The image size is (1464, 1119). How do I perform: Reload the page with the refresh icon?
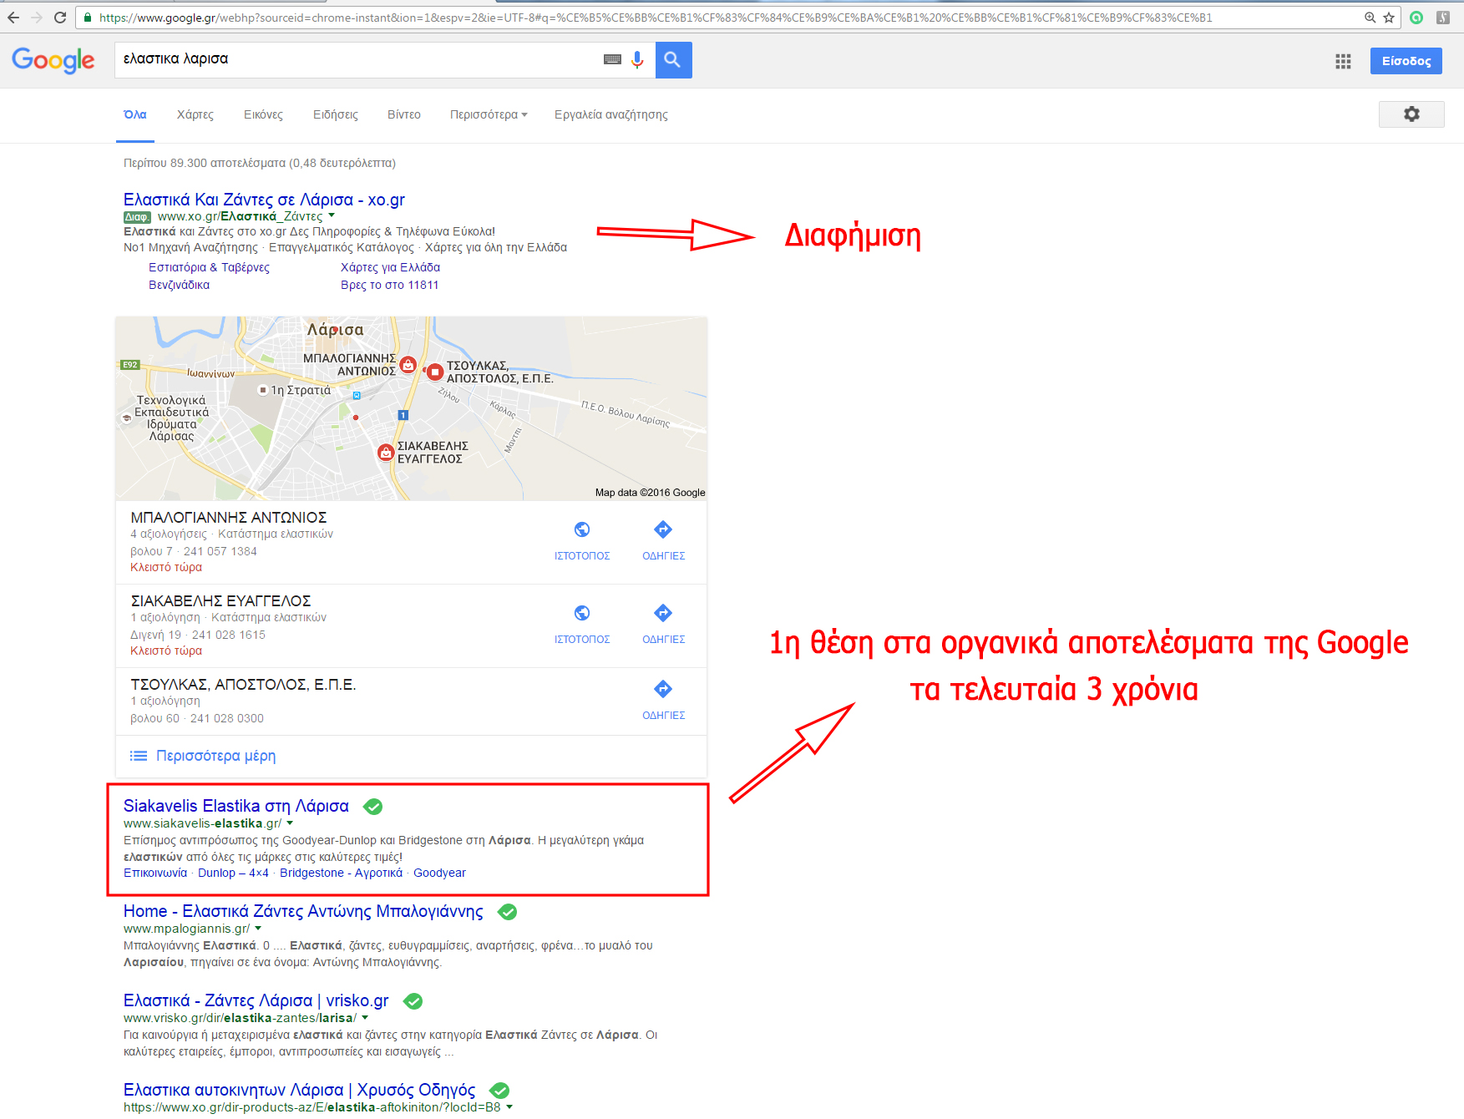(x=60, y=18)
